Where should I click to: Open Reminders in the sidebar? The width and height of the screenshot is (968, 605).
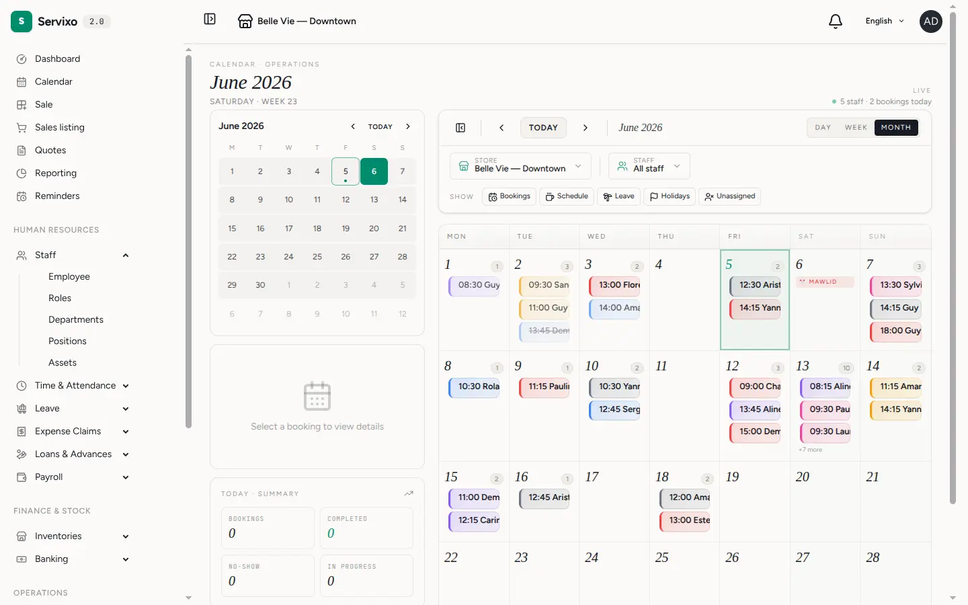tap(57, 196)
